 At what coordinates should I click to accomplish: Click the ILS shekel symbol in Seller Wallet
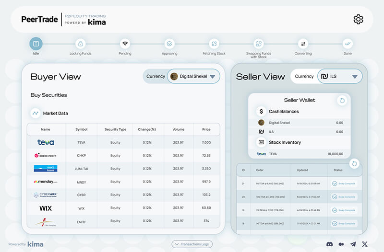261,132
